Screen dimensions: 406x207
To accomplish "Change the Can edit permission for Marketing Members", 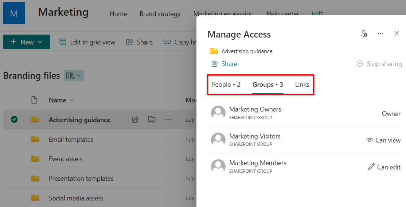I will tap(384, 167).
